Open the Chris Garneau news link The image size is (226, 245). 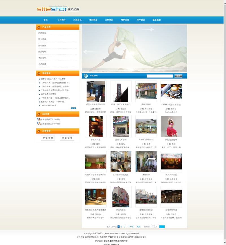click(49, 106)
